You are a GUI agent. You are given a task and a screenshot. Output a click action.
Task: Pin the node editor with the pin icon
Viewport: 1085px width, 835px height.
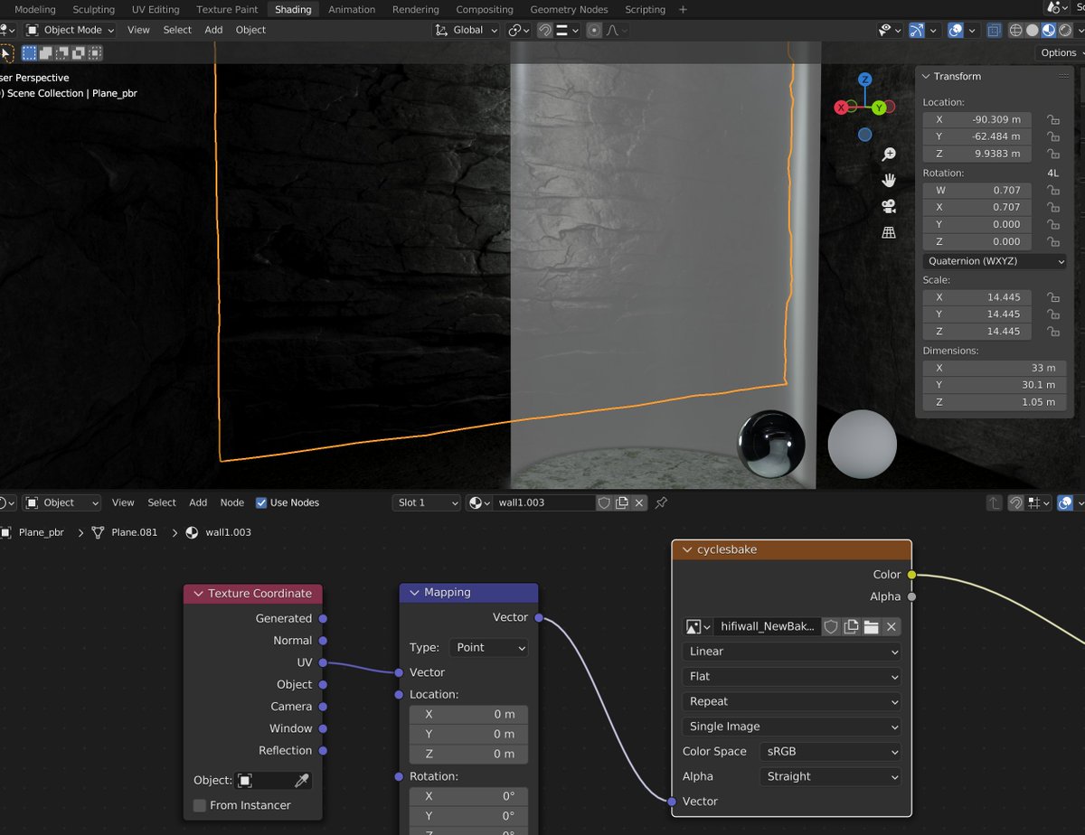pos(661,502)
